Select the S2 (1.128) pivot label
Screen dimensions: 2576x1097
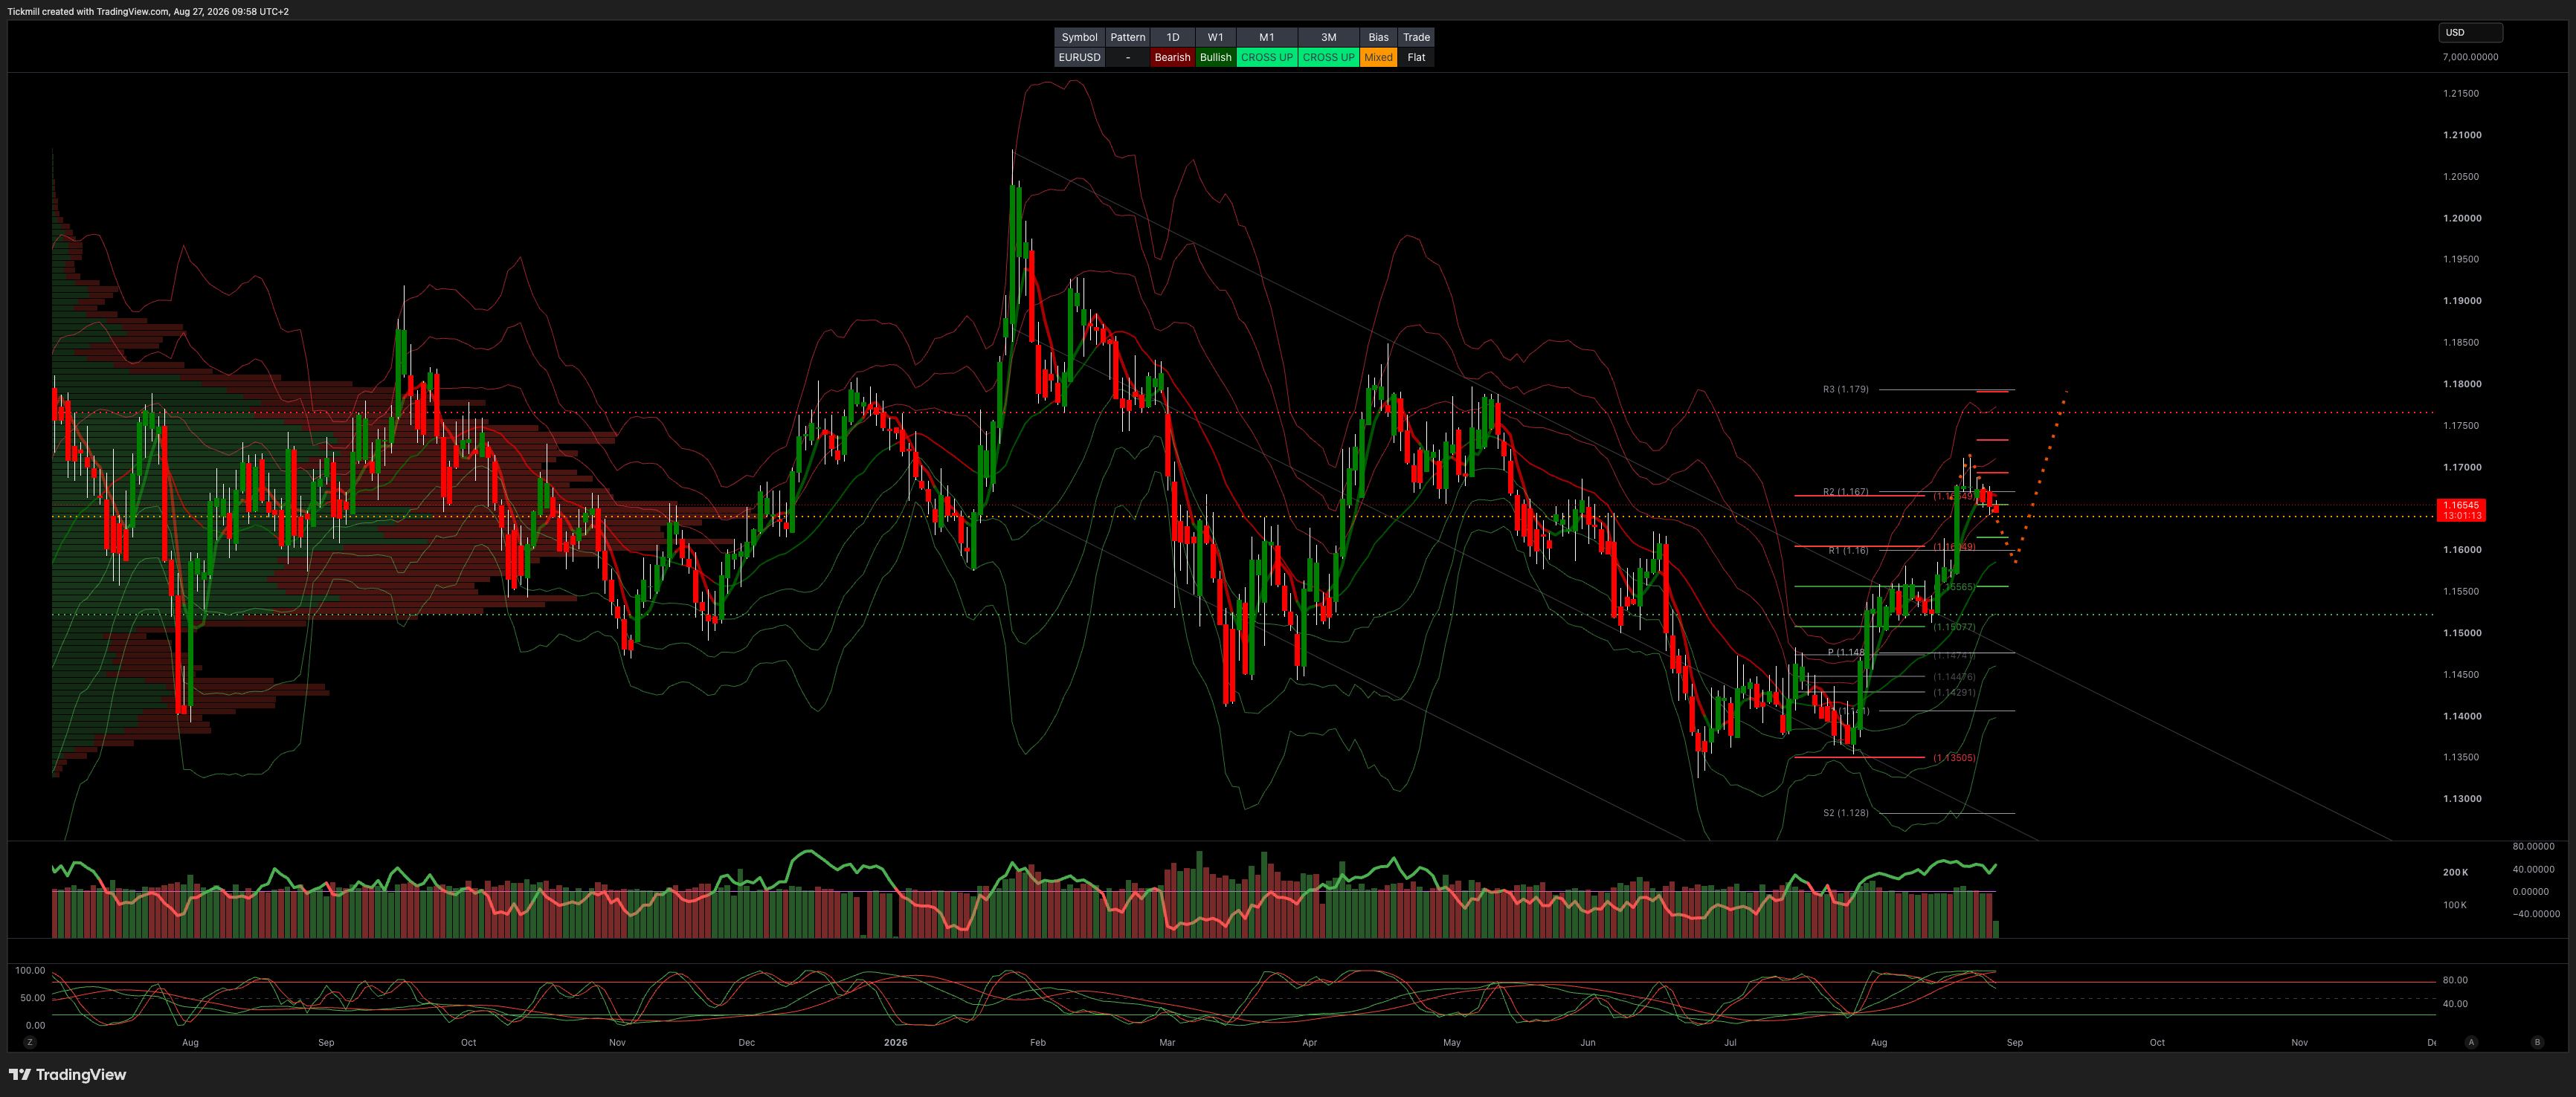[1845, 812]
